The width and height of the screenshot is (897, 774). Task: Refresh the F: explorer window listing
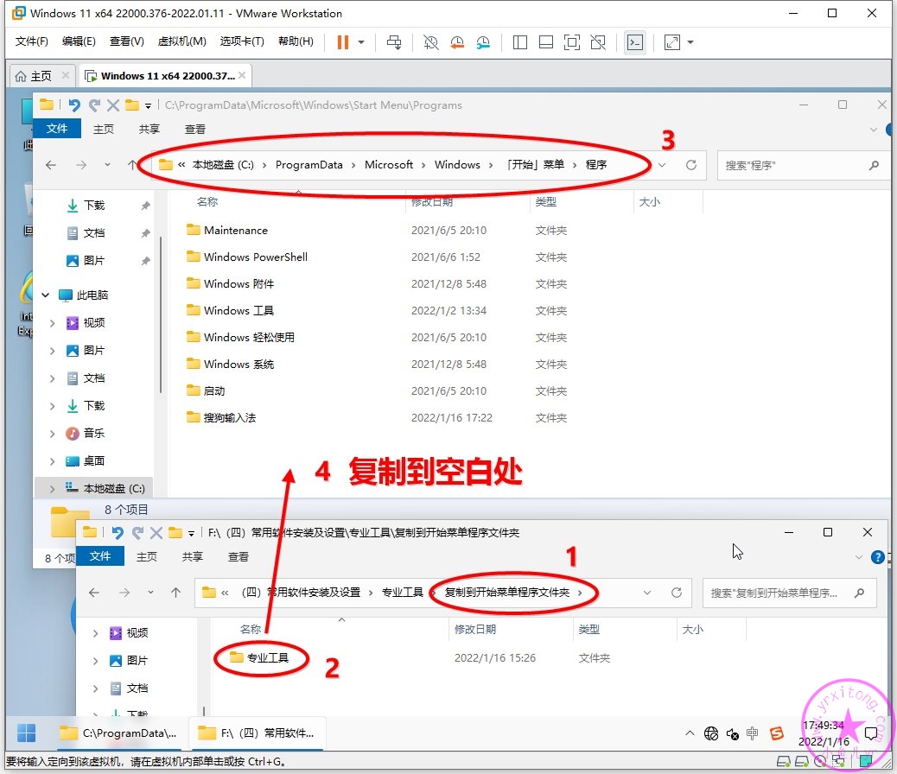(677, 593)
